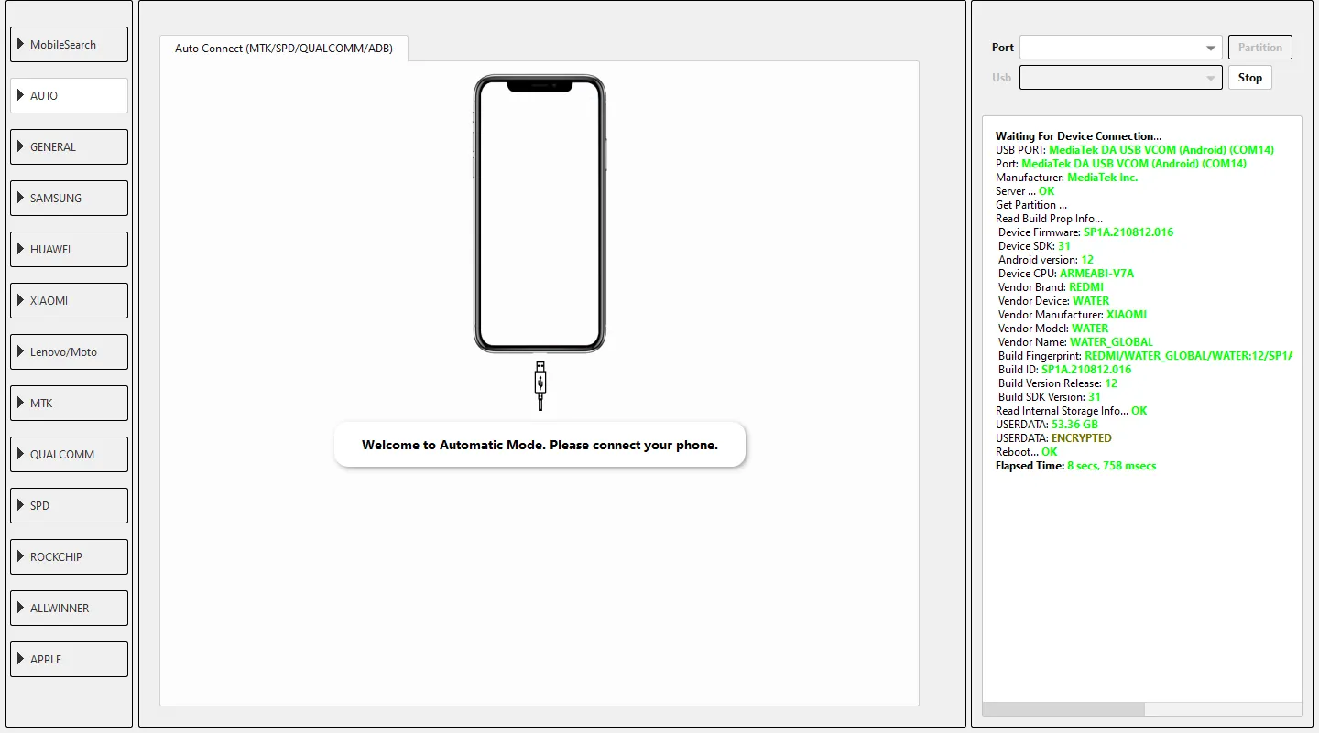
Task: Click the triangle icon next to MTK
Action: click(x=21, y=403)
